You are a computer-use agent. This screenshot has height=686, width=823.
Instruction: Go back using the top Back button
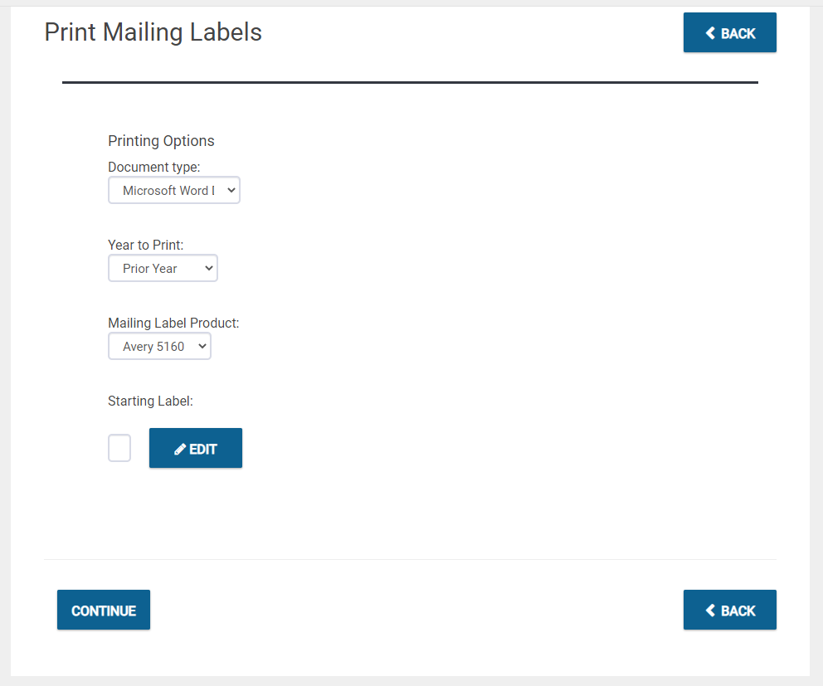pos(729,32)
